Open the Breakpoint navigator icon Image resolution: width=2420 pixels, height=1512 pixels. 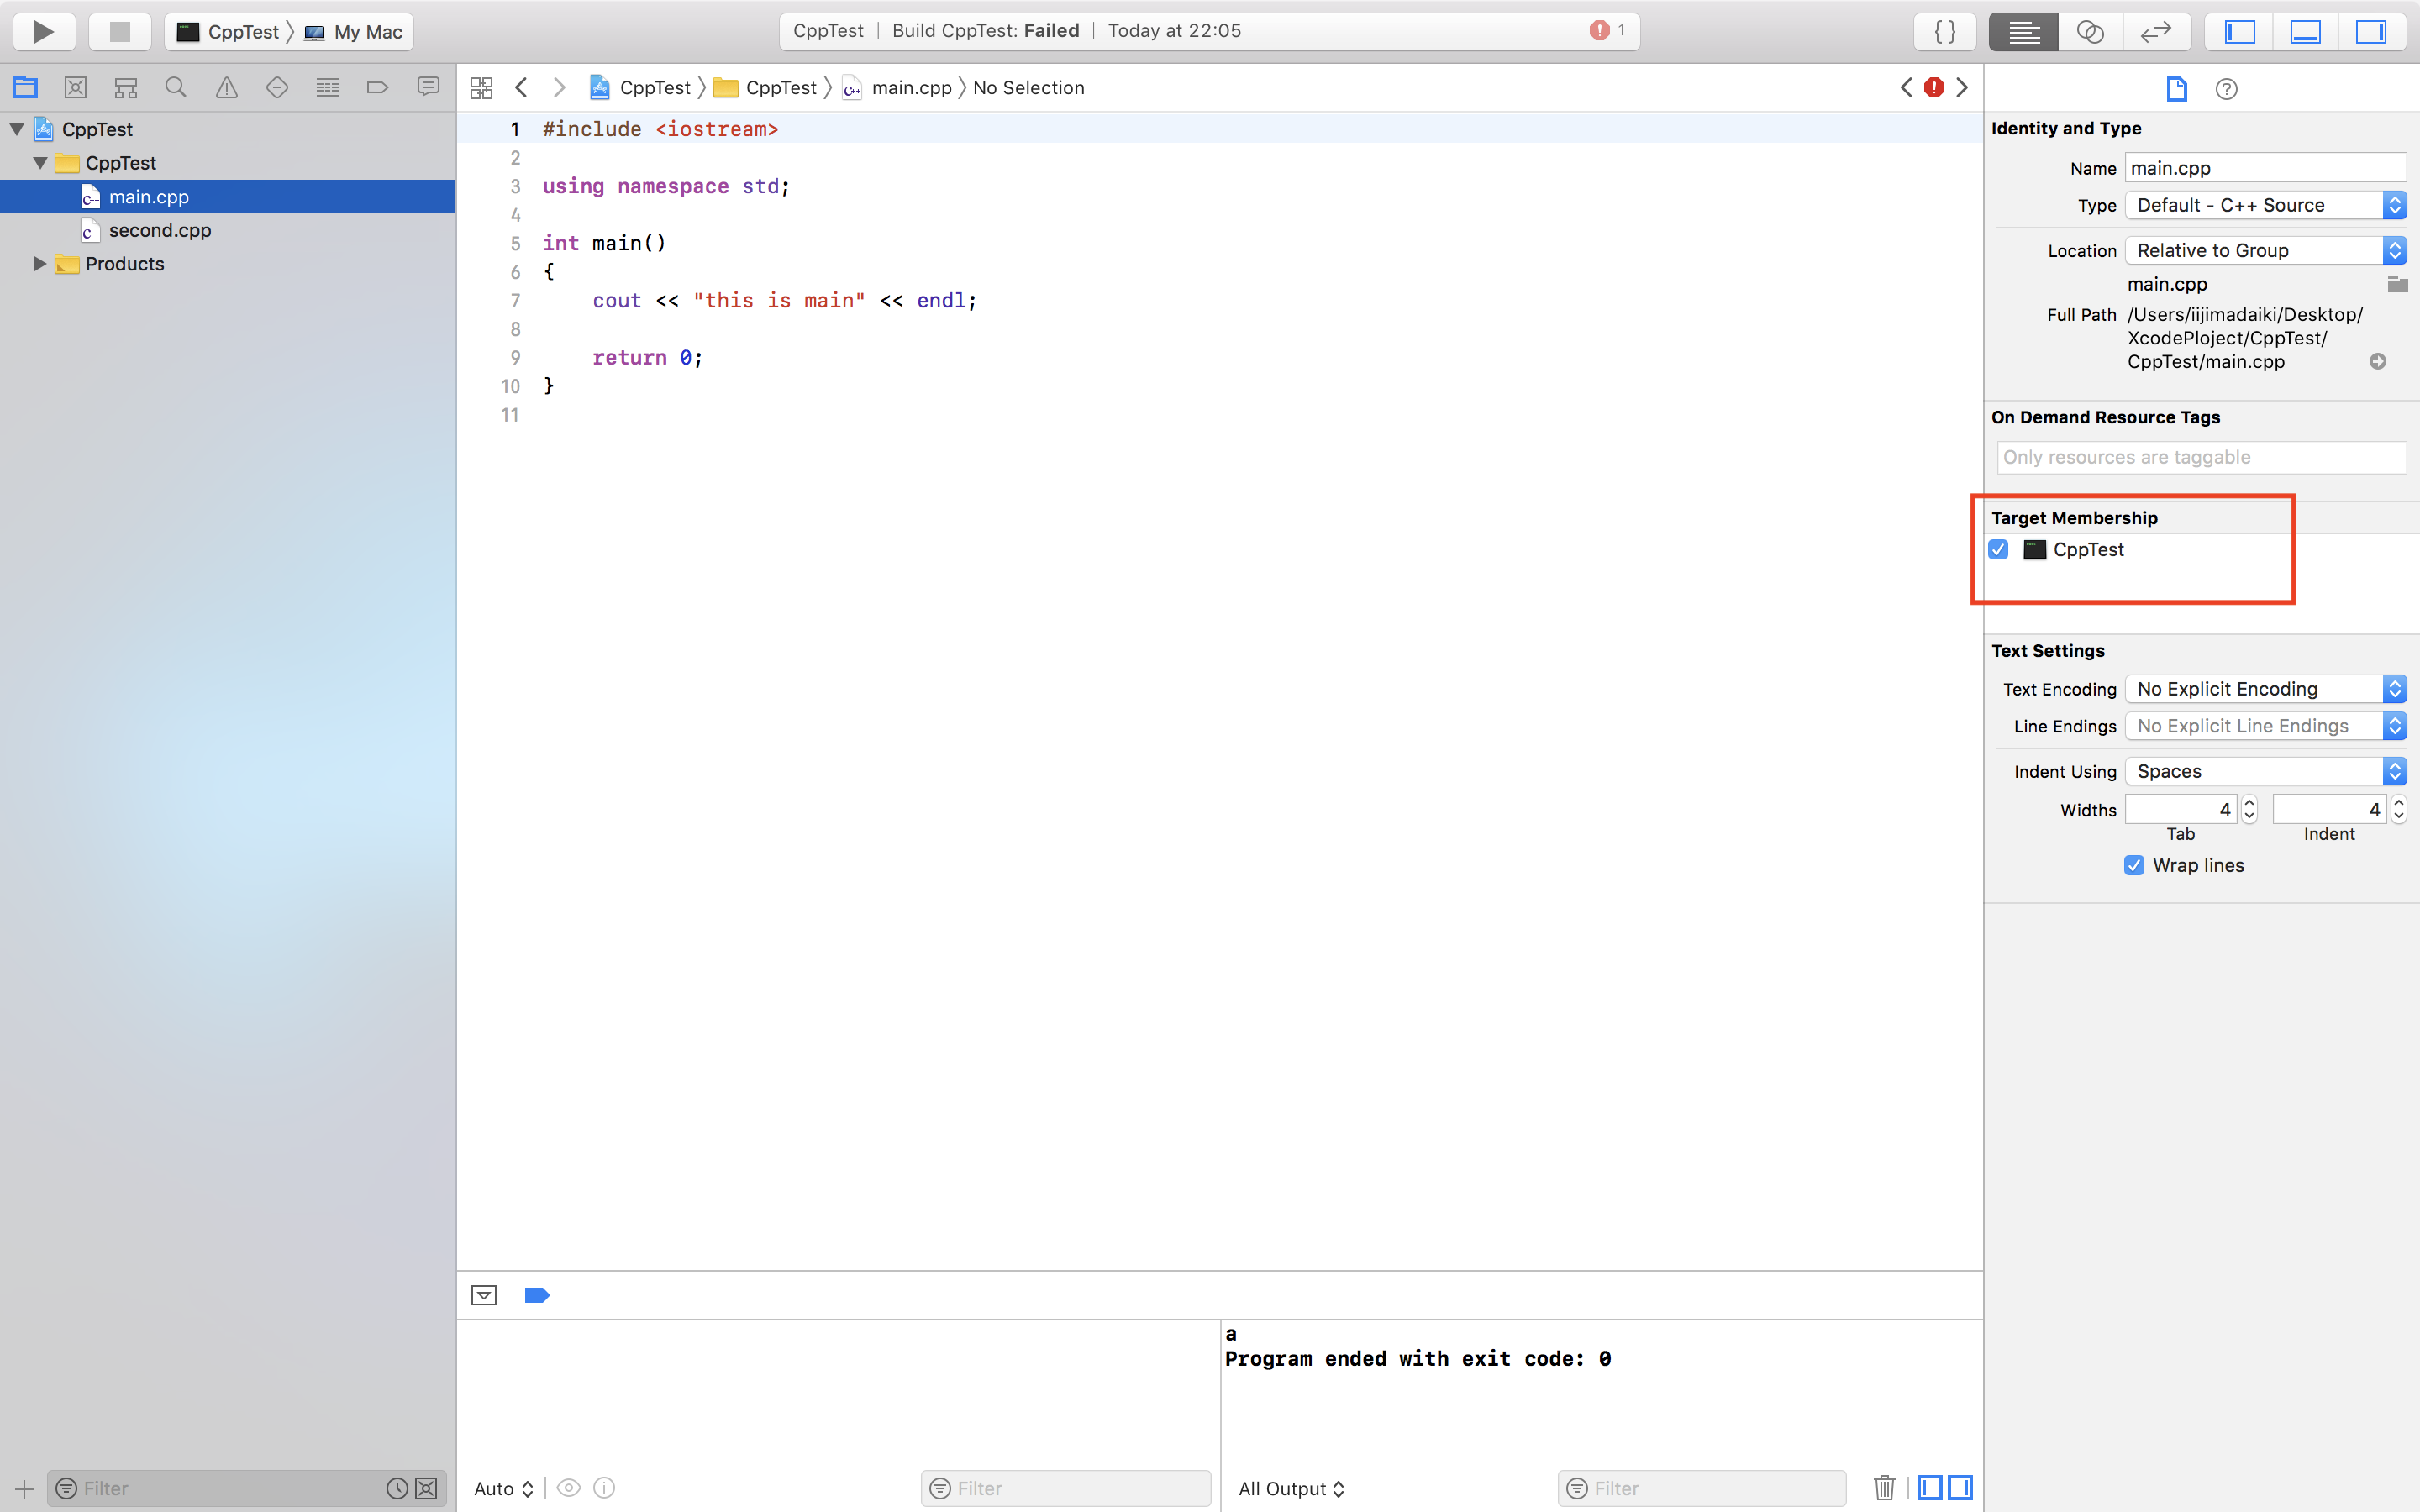[x=377, y=88]
